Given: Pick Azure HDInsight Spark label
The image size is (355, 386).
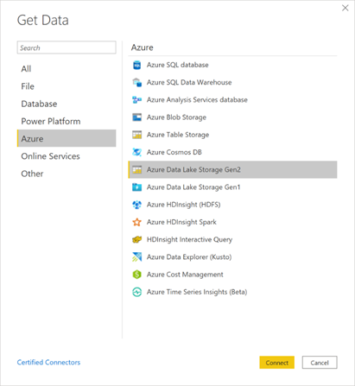Looking at the screenshot, I should 181,222.
